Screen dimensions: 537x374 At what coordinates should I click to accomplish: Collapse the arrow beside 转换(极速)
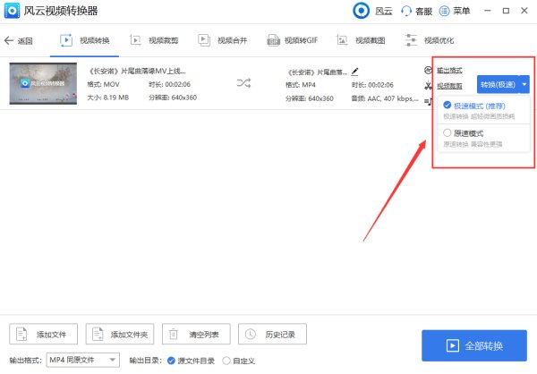pos(524,85)
